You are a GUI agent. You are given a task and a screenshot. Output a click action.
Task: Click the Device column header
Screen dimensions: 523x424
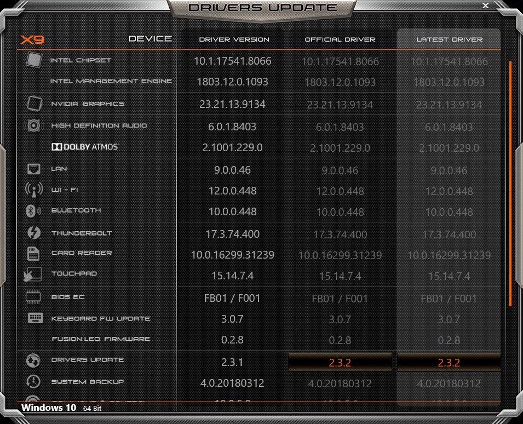(151, 39)
